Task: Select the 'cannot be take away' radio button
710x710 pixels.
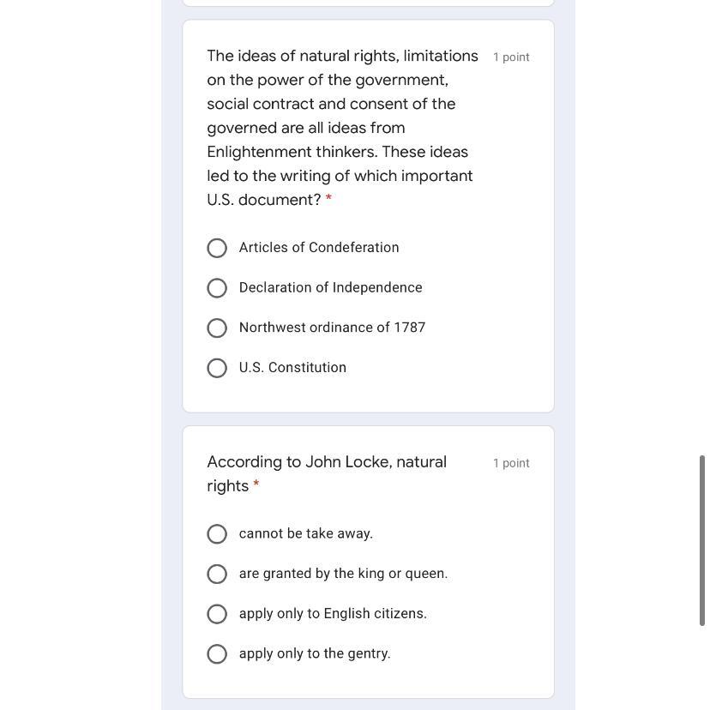Action: tap(217, 534)
